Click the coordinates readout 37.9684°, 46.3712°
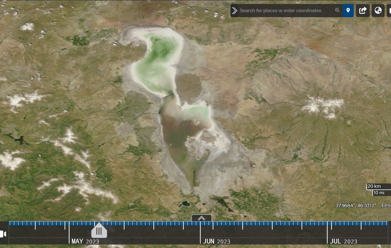The height and width of the screenshot is (248, 391). [x=356, y=205]
